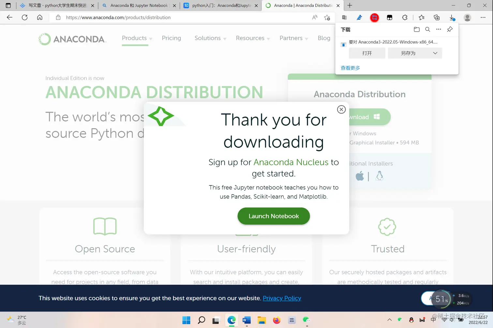
Task: Open the user profile avatar
Action: tap(467, 18)
